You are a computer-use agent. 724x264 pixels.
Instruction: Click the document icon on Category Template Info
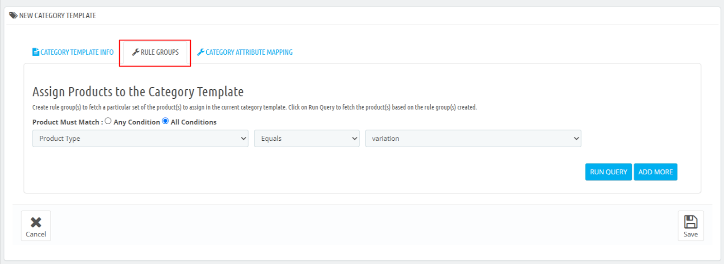tap(36, 52)
